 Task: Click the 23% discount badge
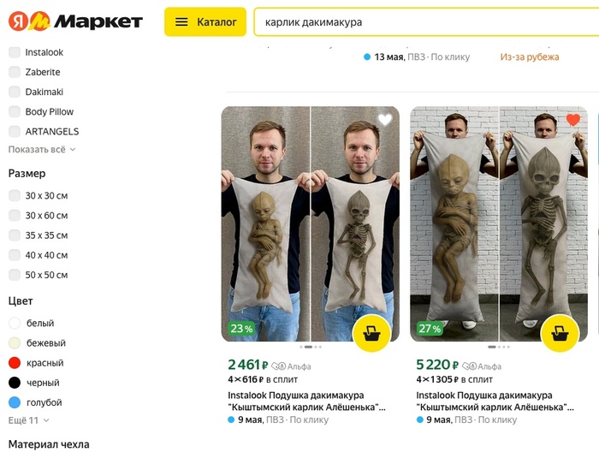(x=241, y=329)
